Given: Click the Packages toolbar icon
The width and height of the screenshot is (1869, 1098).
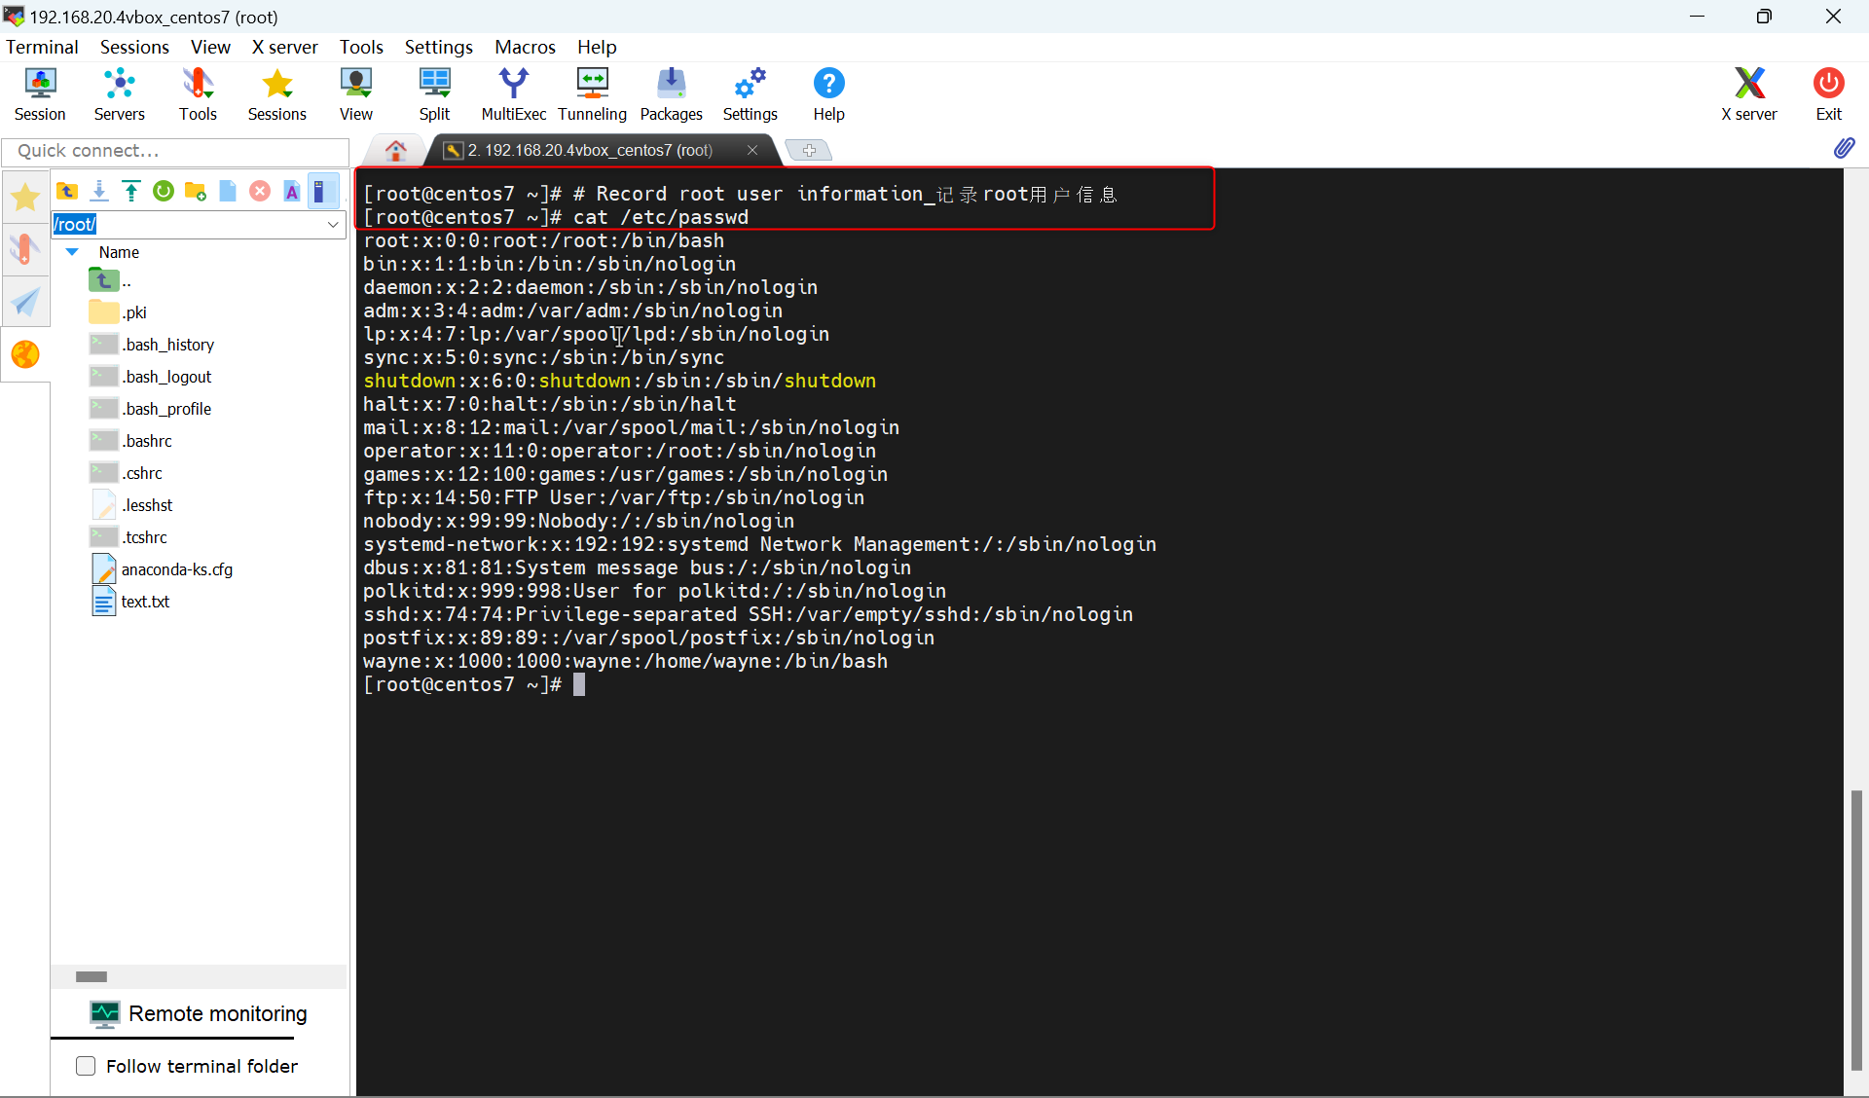Looking at the screenshot, I should 671,94.
